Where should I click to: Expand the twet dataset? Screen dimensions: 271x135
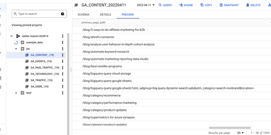(x=16, y=93)
